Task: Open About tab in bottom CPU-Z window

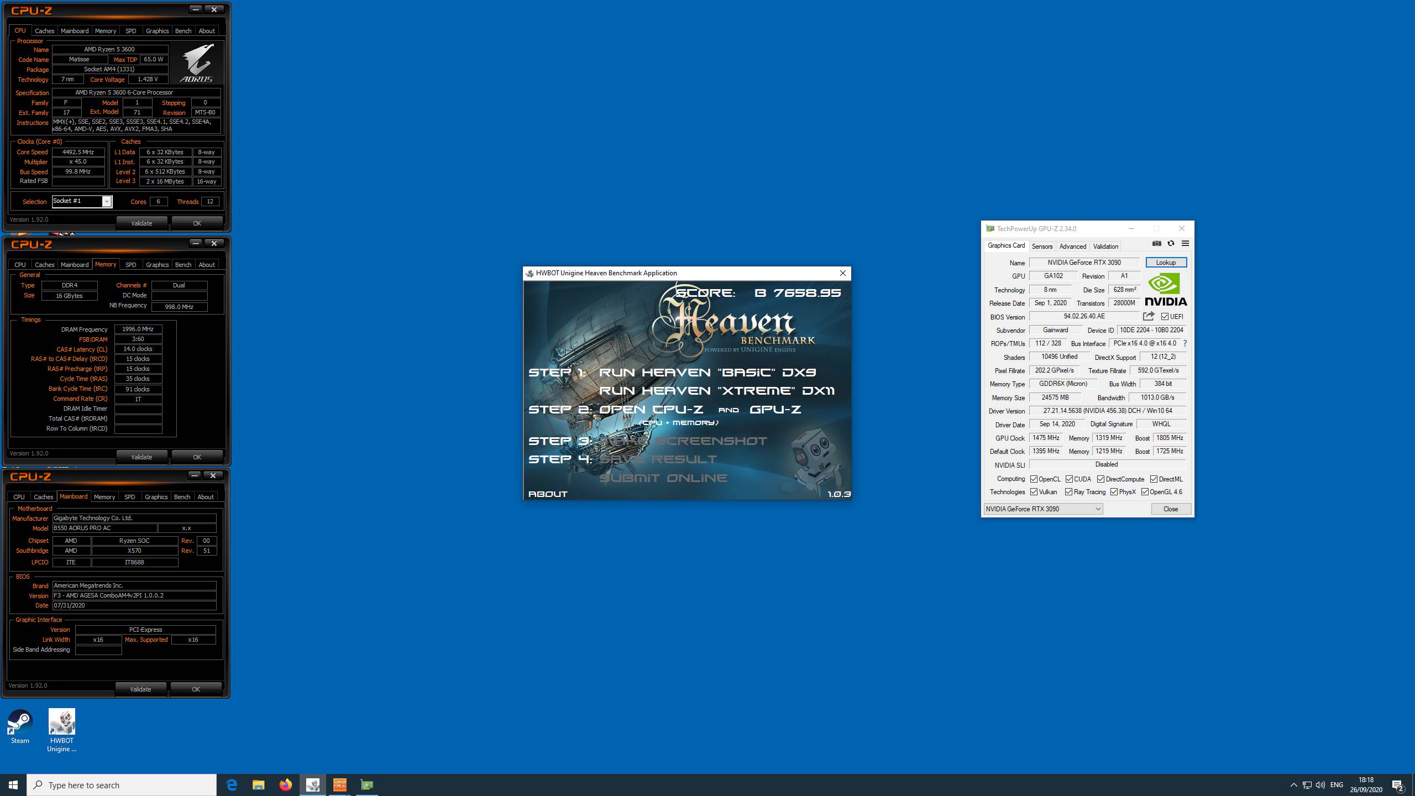Action: tap(206, 497)
